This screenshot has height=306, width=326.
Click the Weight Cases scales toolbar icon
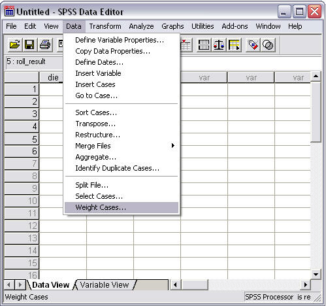coord(219,45)
